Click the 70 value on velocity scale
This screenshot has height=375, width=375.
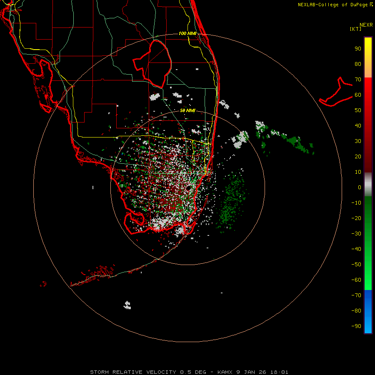click(x=358, y=80)
